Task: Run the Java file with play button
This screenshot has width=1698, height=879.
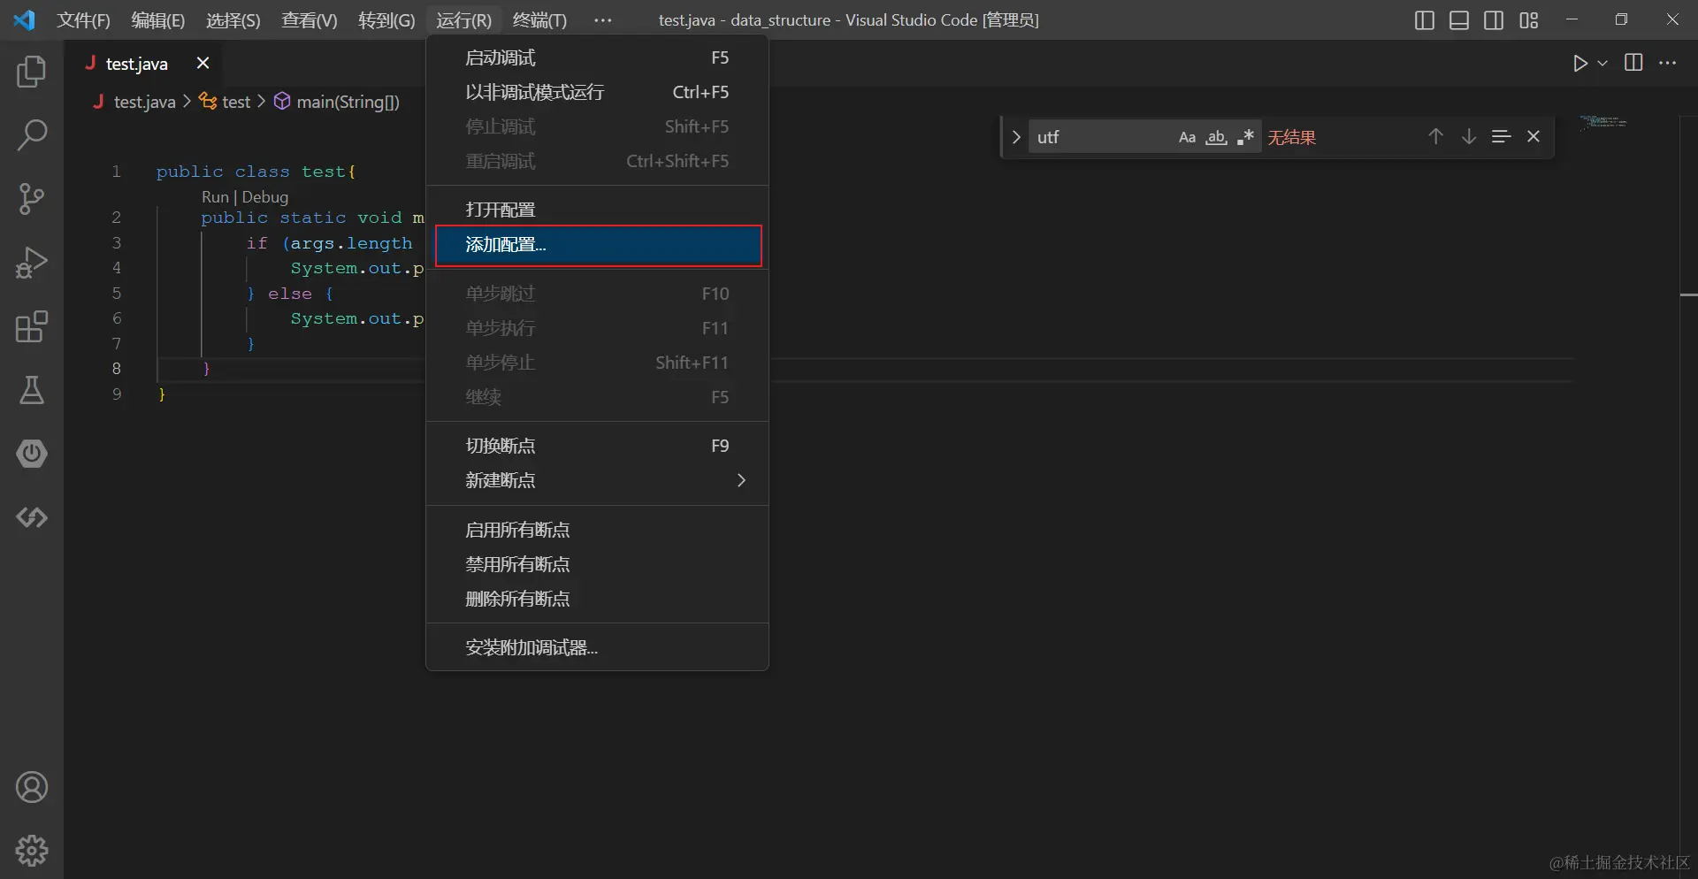Action: pos(1580,63)
